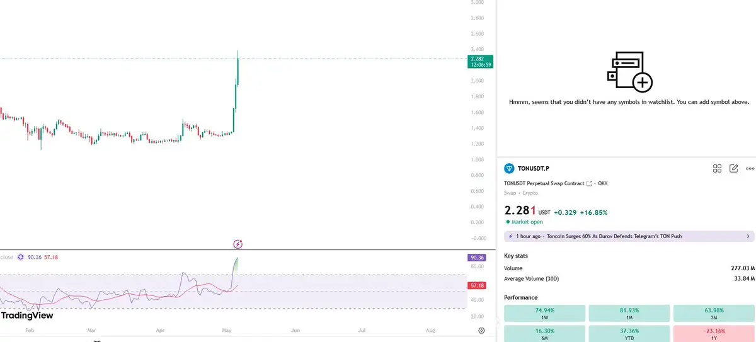The width and height of the screenshot is (756, 342).
Task: Select the 3M performance tile 63.98%
Action: [x=714, y=313]
